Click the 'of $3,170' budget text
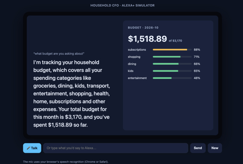This screenshot has height=164, width=243. [175, 41]
